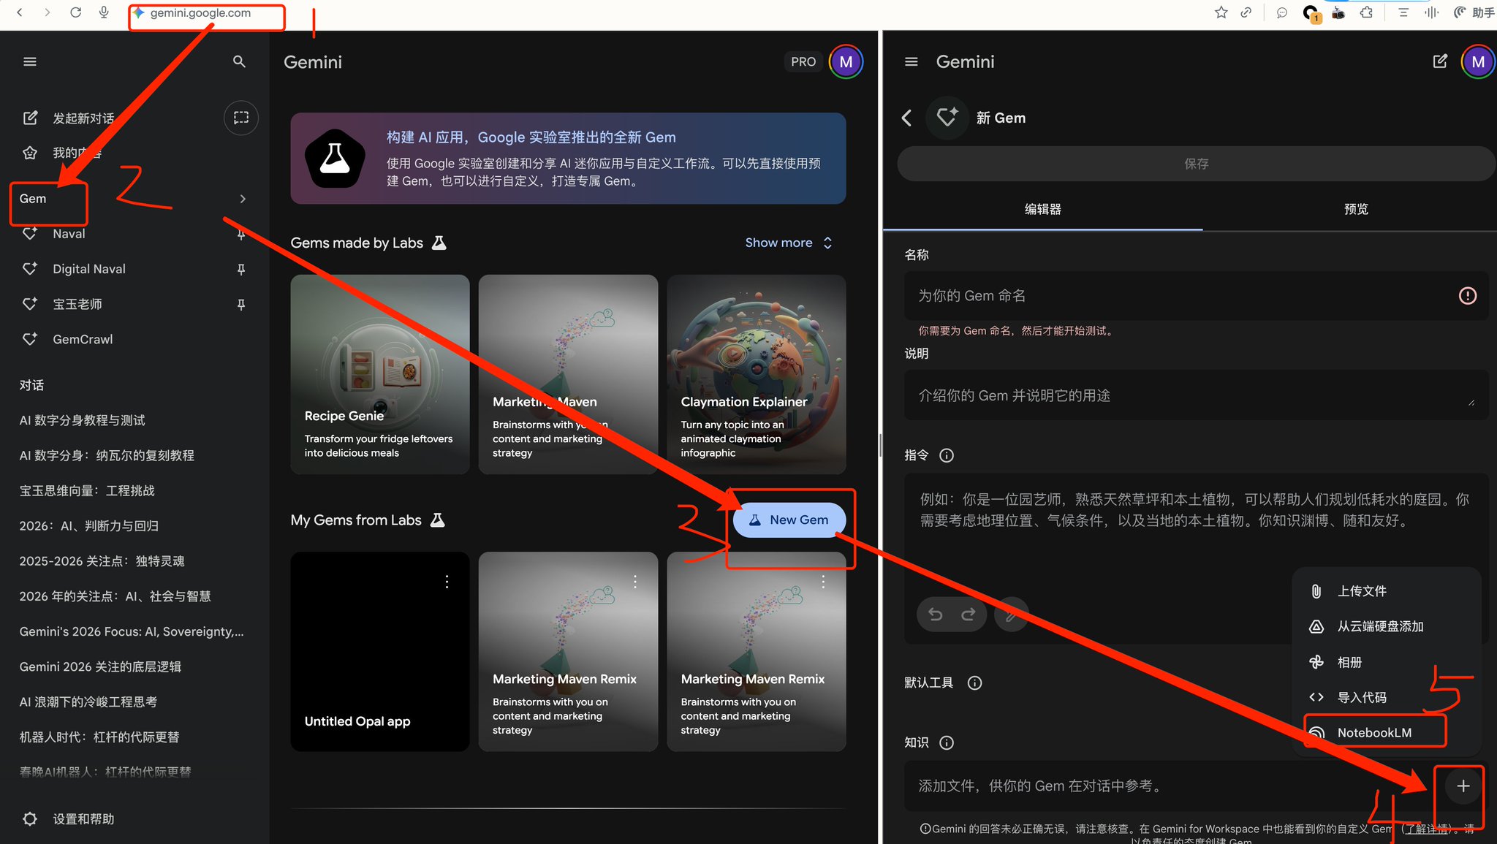Click the name field warning icon
Viewport: 1497px width, 844px height.
[x=1468, y=296]
